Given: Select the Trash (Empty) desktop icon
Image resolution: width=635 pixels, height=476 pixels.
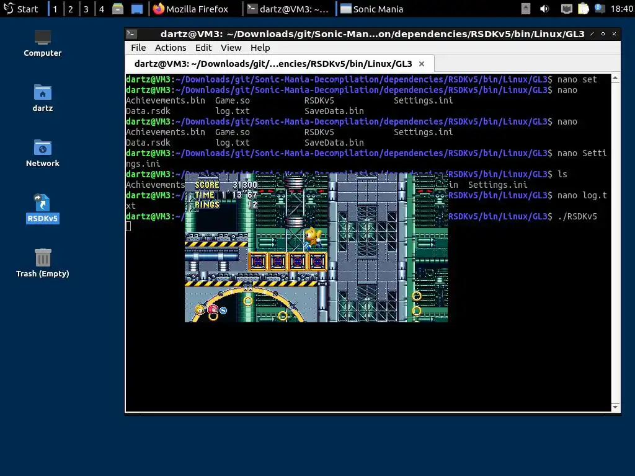Looking at the screenshot, I should click(x=43, y=263).
